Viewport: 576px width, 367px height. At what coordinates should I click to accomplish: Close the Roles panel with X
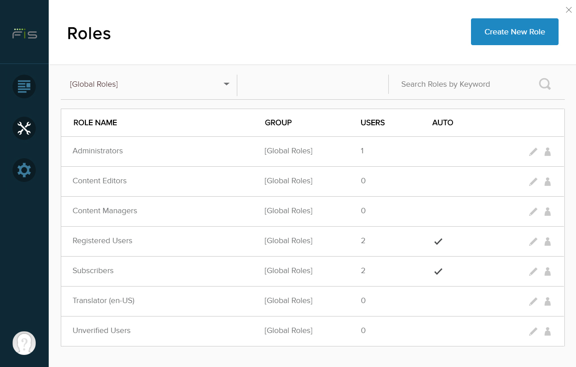tap(568, 10)
